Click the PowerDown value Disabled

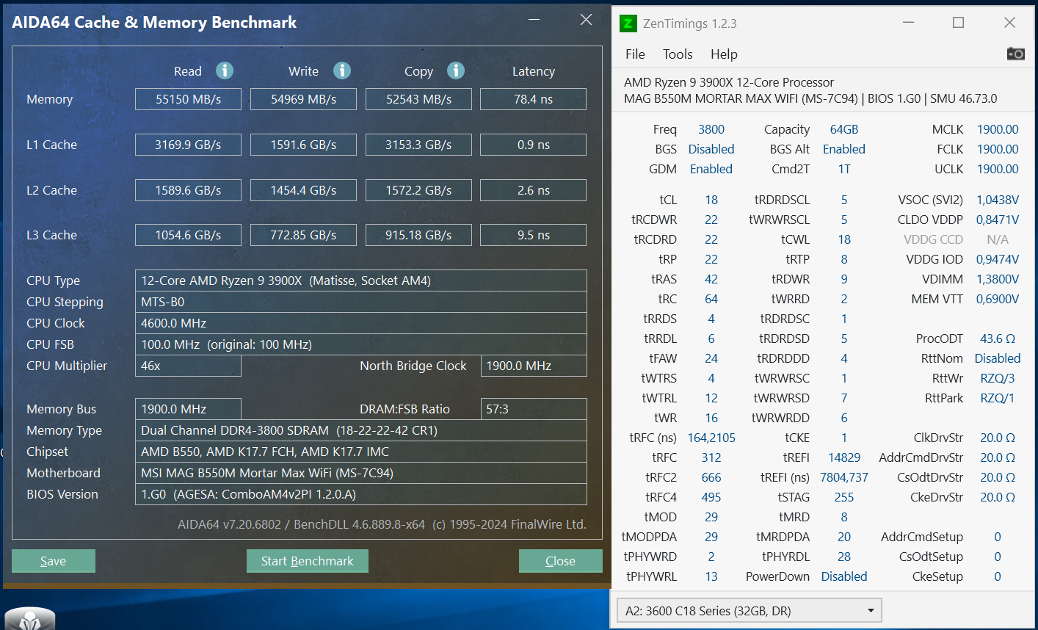point(844,576)
